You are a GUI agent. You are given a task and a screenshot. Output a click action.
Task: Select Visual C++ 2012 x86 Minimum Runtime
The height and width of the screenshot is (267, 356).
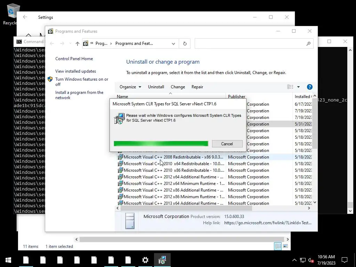(x=214, y=196)
